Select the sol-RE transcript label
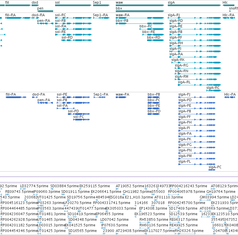Screen dimensions: 238x235 (60, 32)
